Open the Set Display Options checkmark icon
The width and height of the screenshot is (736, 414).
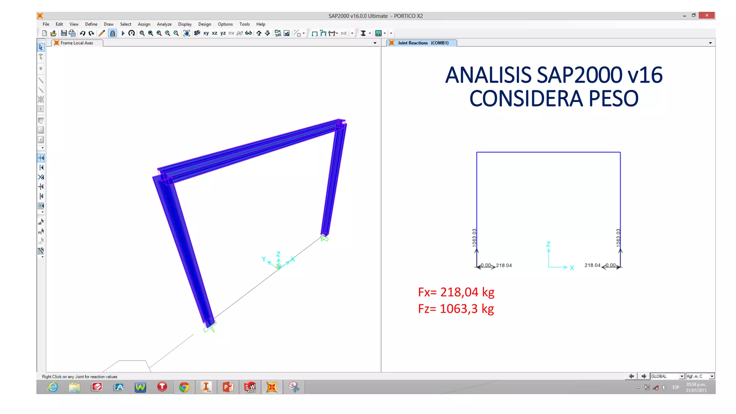point(286,33)
